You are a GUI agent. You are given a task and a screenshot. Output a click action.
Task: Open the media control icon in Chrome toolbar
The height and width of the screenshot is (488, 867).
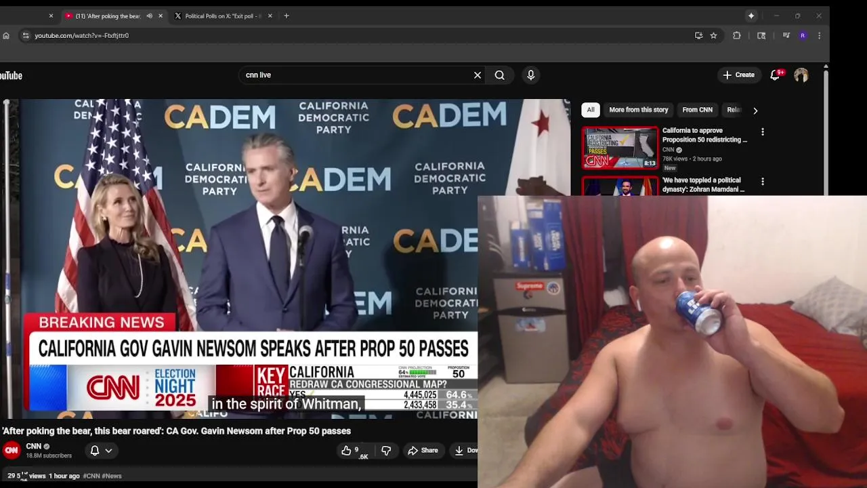click(x=786, y=35)
